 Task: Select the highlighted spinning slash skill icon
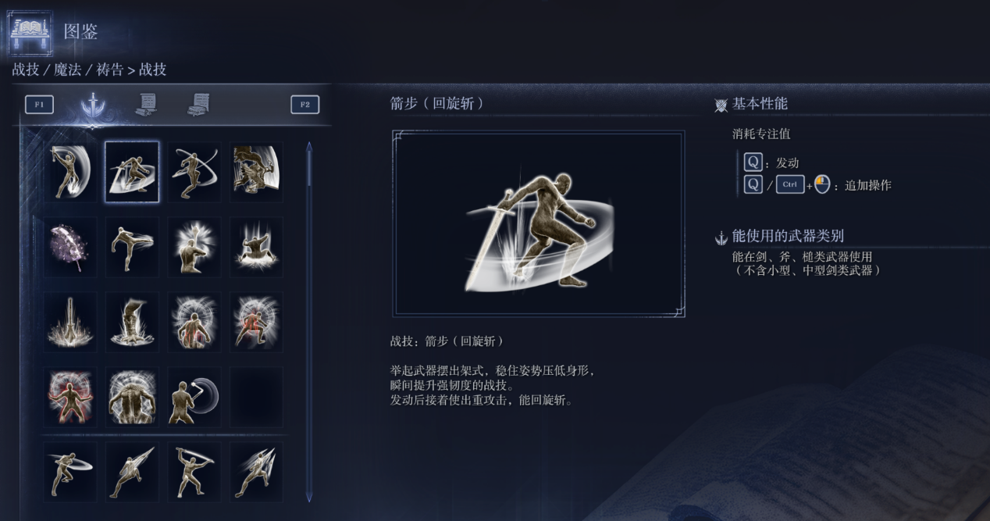(132, 172)
